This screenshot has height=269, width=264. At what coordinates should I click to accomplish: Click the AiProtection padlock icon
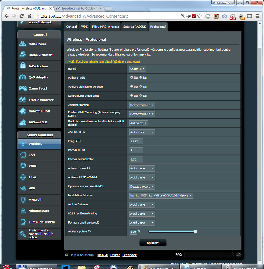click(x=23, y=66)
